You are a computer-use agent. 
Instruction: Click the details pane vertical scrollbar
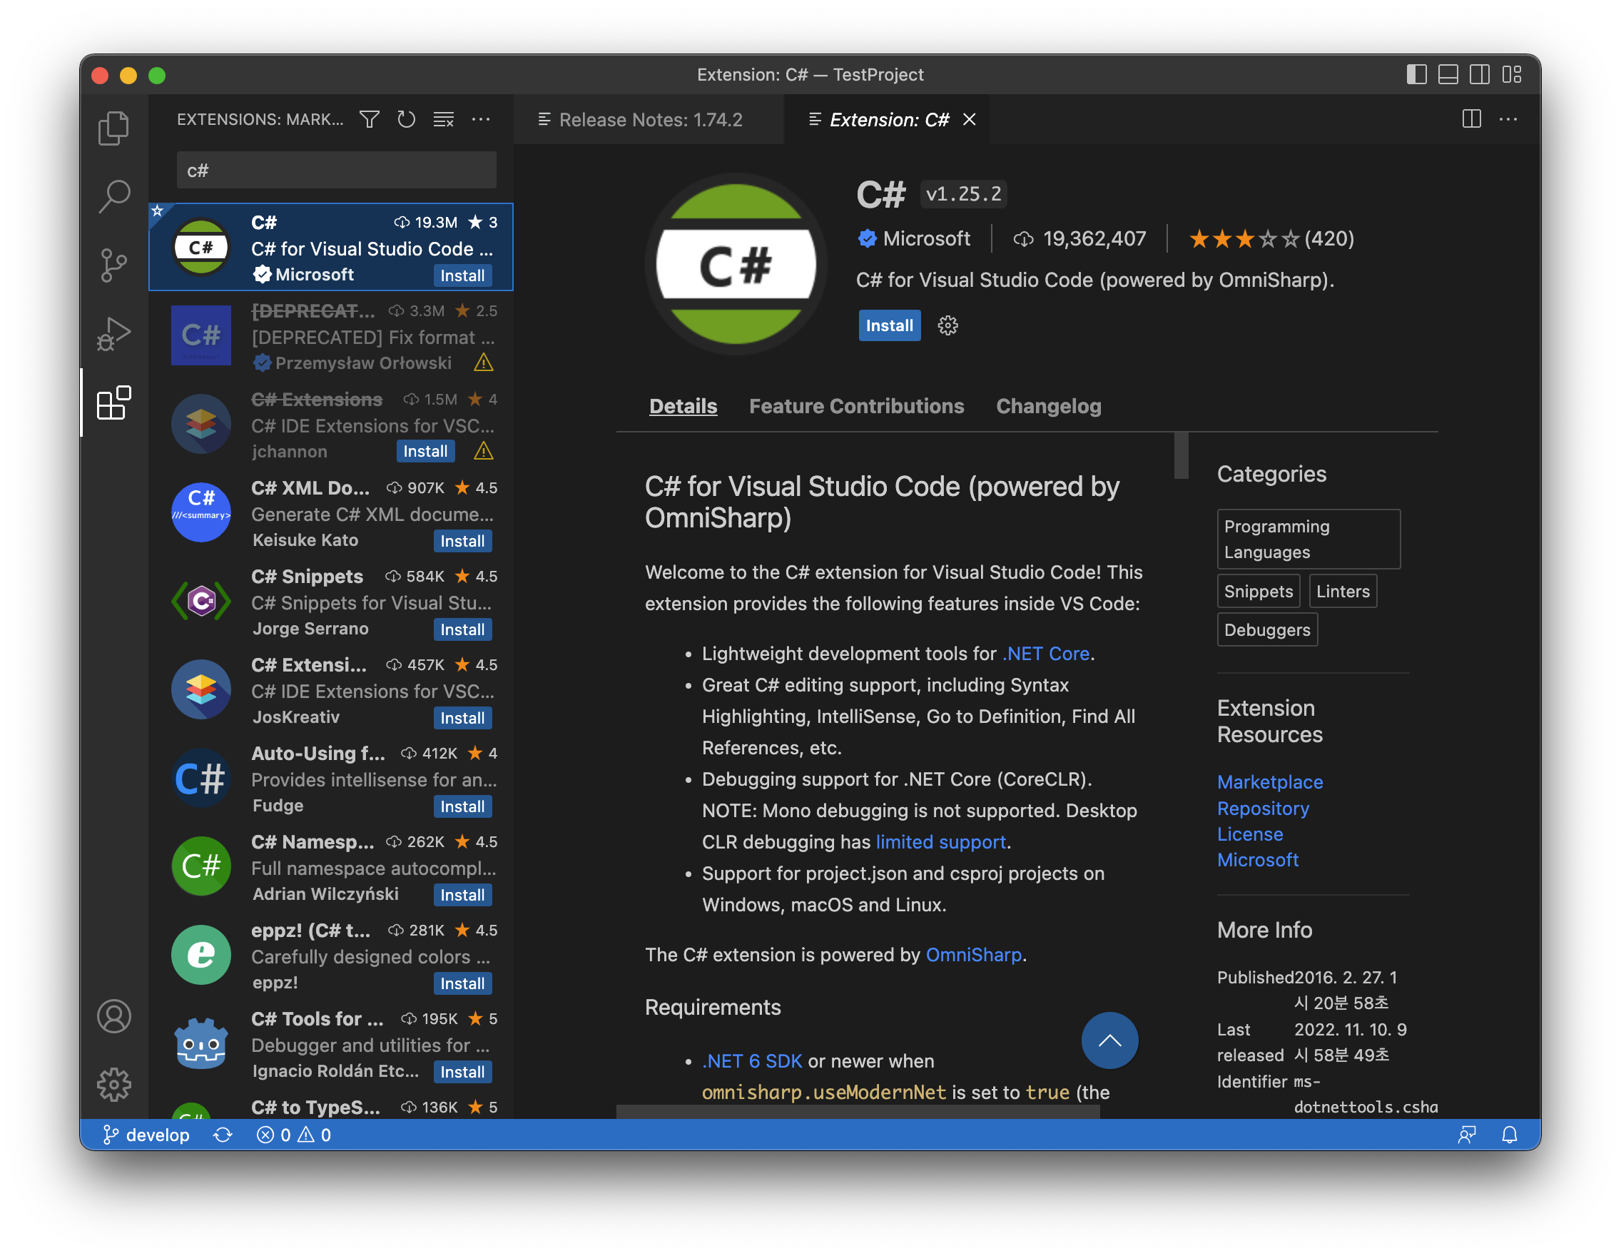click(1181, 456)
